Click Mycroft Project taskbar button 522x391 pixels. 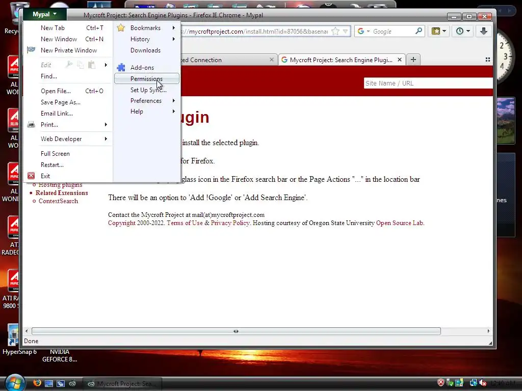pos(122,384)
